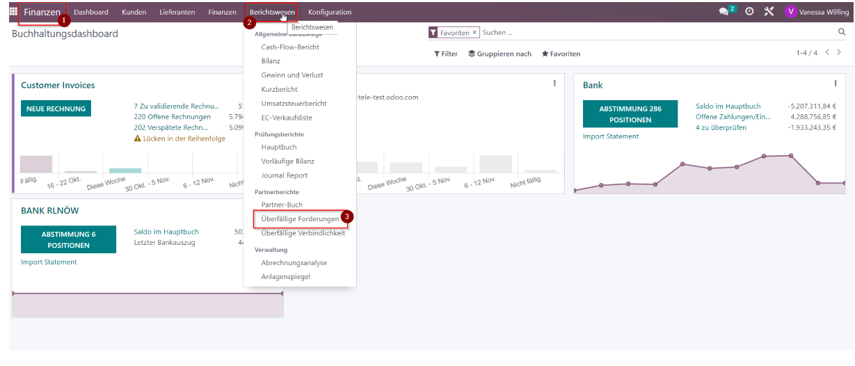Click Lücken in der Reihenfolge warning
Viewport: 855px width, 366px height.
tap(179, 138)
